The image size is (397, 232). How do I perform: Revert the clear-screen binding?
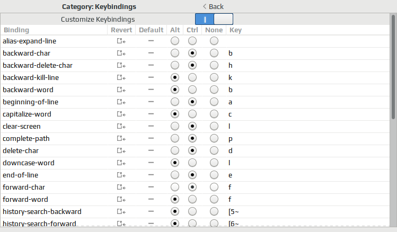click(x=121, y=126)
